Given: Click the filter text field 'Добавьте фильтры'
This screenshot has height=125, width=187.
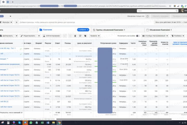Looking at the screenshot, I should (x=47, y=22).
